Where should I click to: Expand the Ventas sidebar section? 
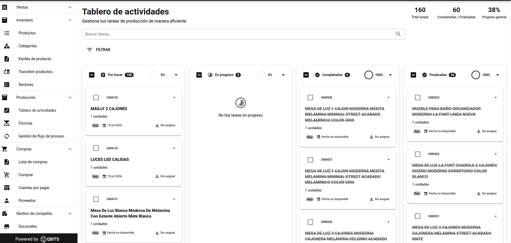[70, 7]
